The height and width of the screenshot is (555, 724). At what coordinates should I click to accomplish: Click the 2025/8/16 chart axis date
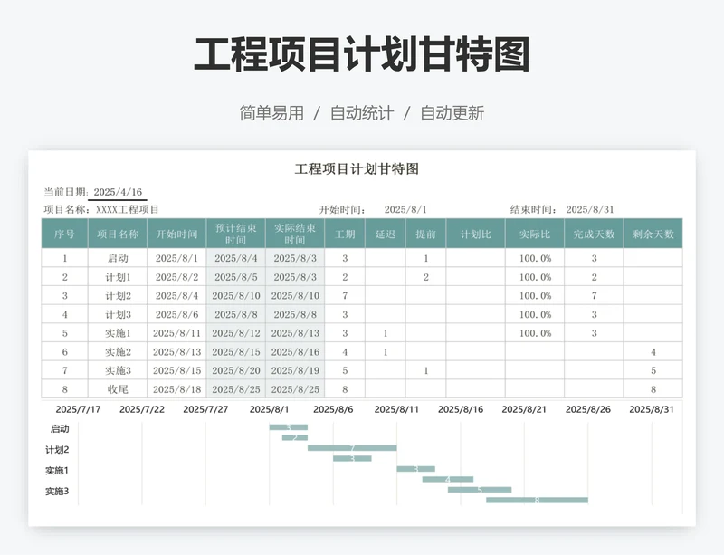461,409
